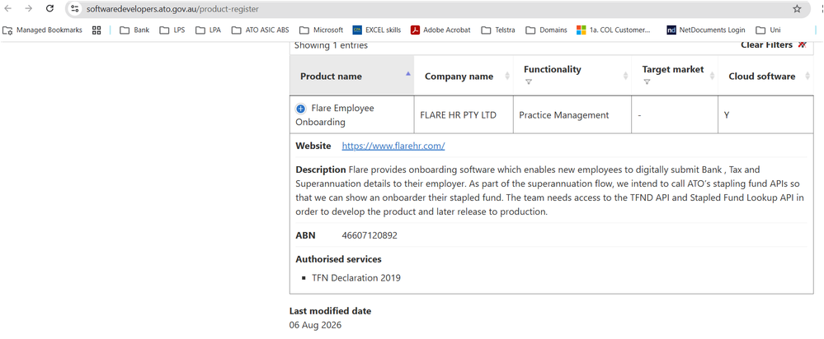The image size is (824, 339).
Task: Open the Target market column filter icon
Action: click(x=647, y=81)
